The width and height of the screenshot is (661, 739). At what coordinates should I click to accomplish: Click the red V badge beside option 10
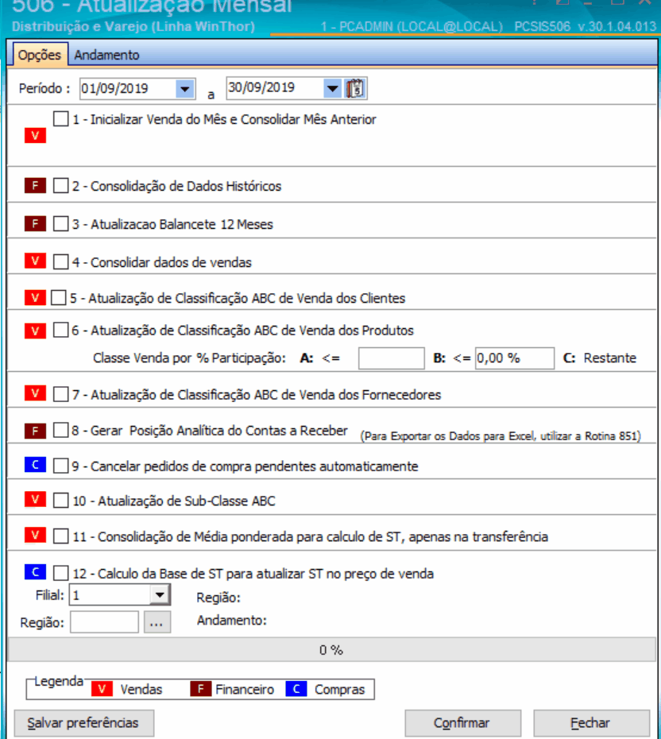35,500
